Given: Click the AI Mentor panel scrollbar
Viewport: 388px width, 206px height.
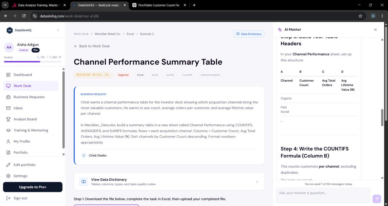Looking at the screenshot, I should point(382,118).
